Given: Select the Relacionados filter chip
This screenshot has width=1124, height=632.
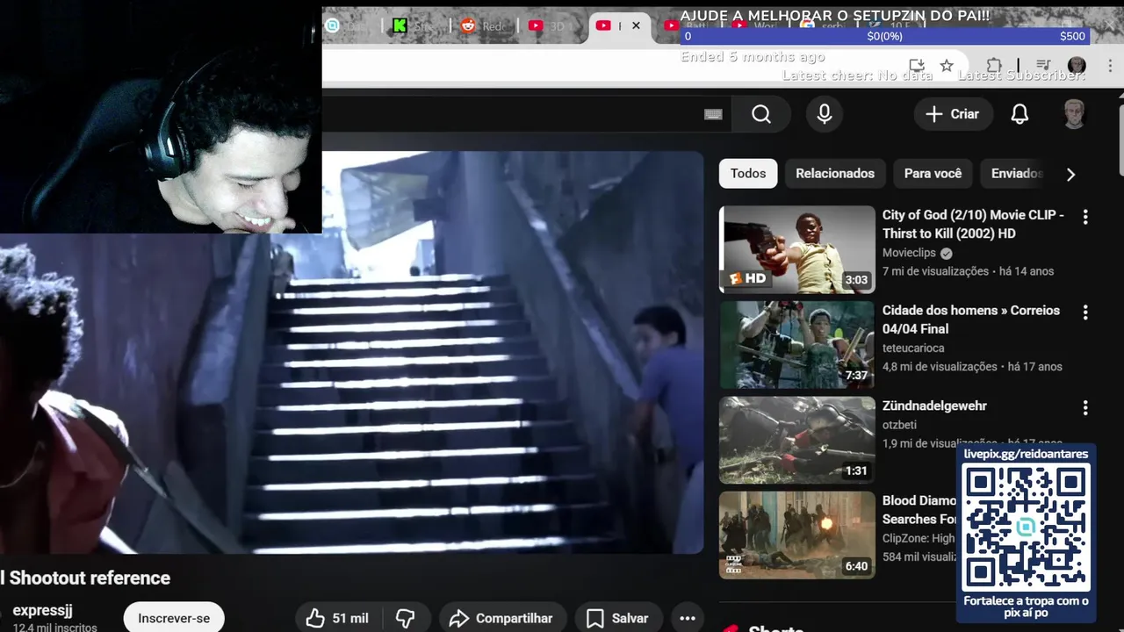Looking at the screenshot, I should (x=835, y=174).
